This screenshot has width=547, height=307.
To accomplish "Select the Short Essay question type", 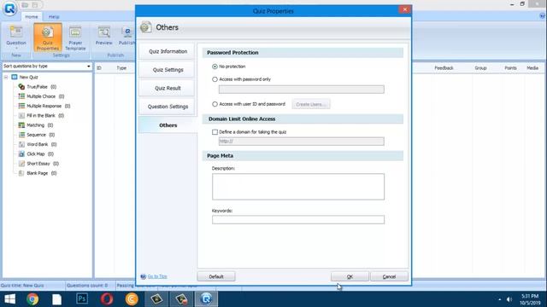I will click(38, 163).
